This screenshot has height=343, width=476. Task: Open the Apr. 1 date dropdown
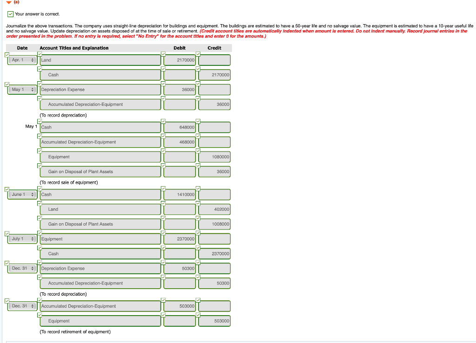[x=22, y=59]
